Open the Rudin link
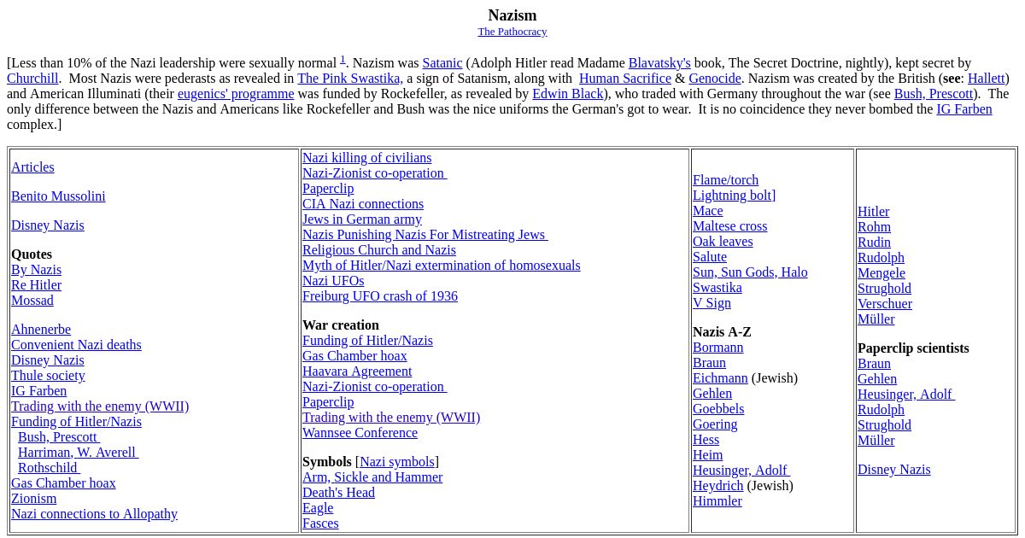Screen dimensions: 1025x538 [x=874, y=243]
